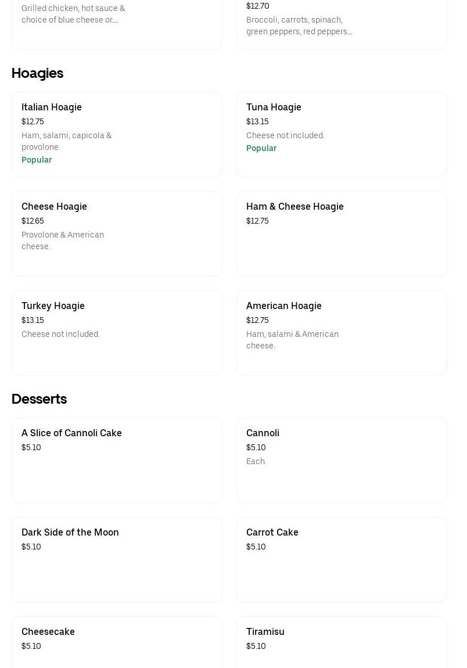
Task: Click Popular label on Italian Hoagie
Action: pyautogui.click(x=37, y=160)
